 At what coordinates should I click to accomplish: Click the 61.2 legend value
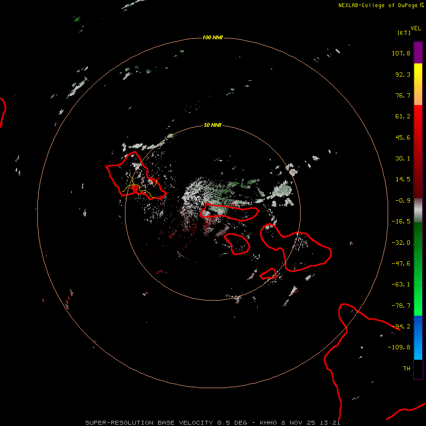403,116
